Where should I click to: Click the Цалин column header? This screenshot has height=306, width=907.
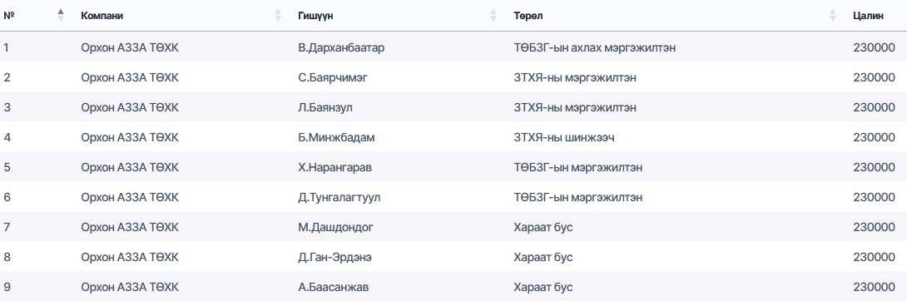868,16
